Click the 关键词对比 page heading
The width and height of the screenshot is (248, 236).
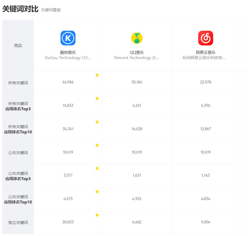tap(20, 8)
